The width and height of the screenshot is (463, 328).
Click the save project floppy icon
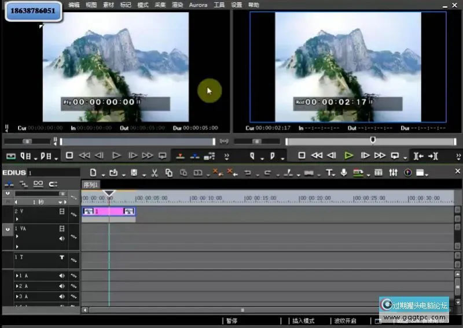(134, 173)
